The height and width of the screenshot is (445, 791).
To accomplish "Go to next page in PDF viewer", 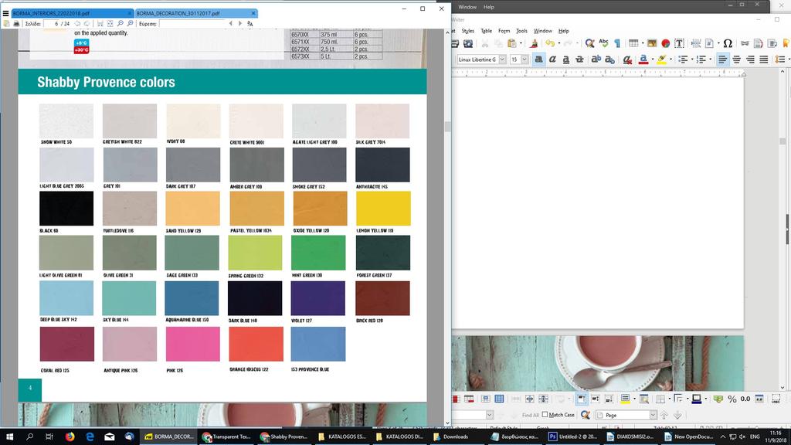I will 87,24.
